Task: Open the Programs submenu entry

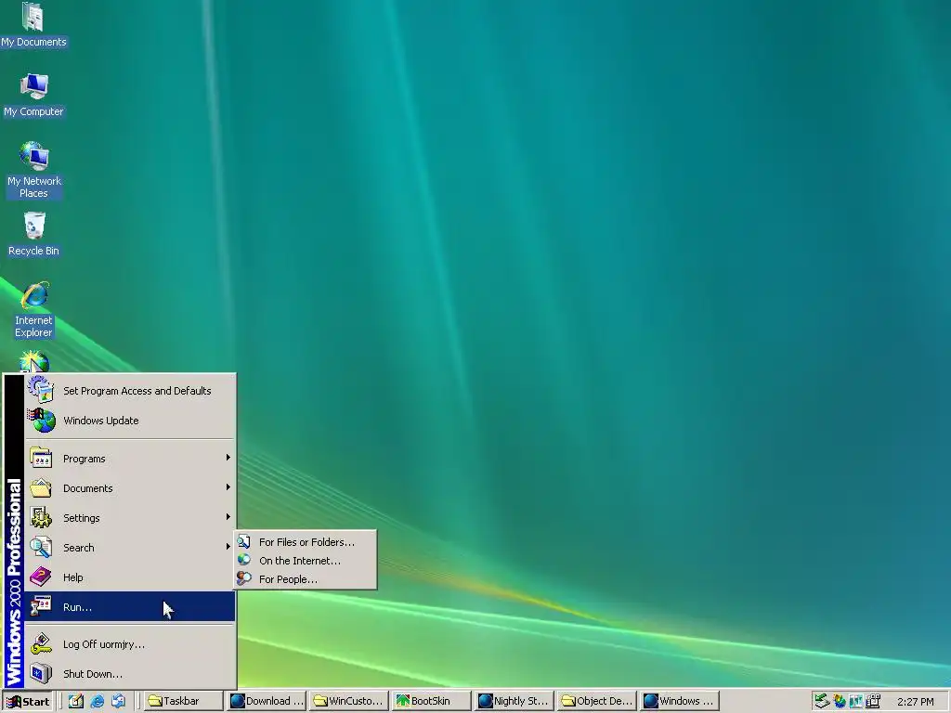Action: (130, 459)
